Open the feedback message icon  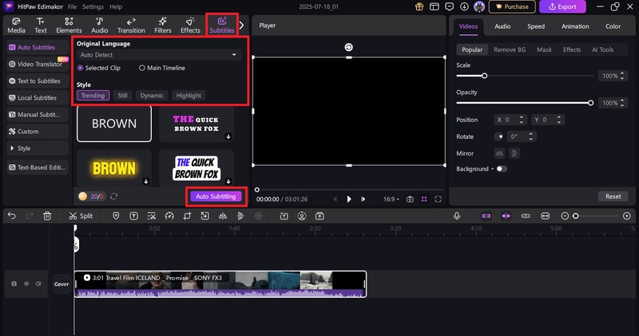[x=450, y=6]
